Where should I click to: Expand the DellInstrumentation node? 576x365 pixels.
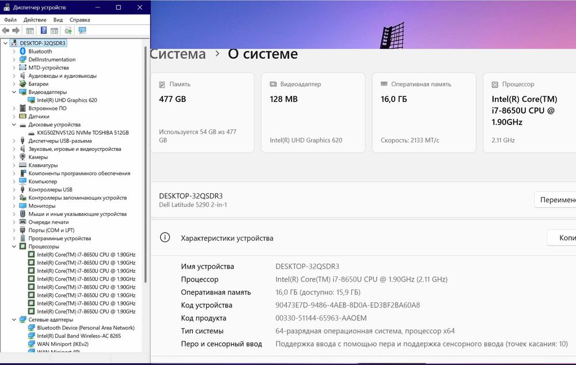(14, 59)
